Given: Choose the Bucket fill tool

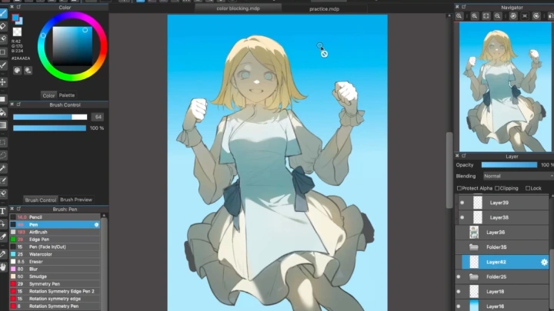Looking at the screenshot, I should pos(4,111).
